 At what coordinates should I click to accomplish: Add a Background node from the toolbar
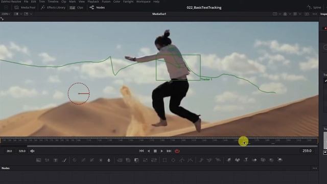(x=38, y=160)
